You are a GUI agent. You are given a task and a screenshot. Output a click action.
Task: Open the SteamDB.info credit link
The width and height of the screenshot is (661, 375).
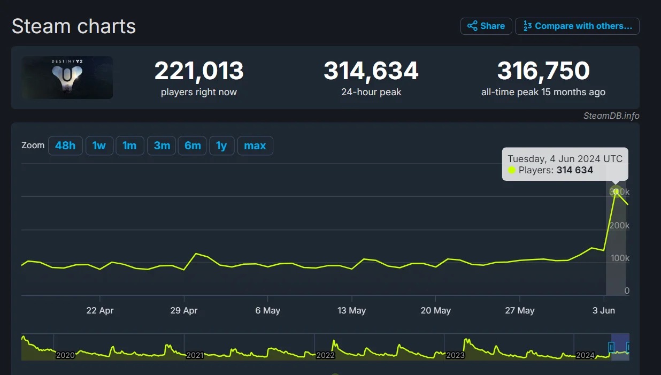[611, 116]
